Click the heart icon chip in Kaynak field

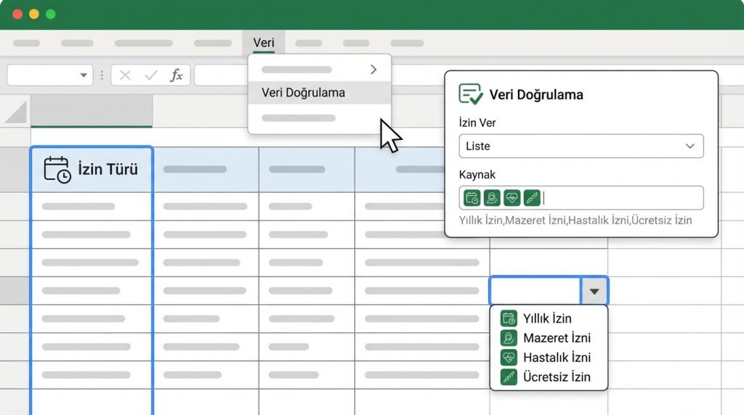click(x=511, y=198)
